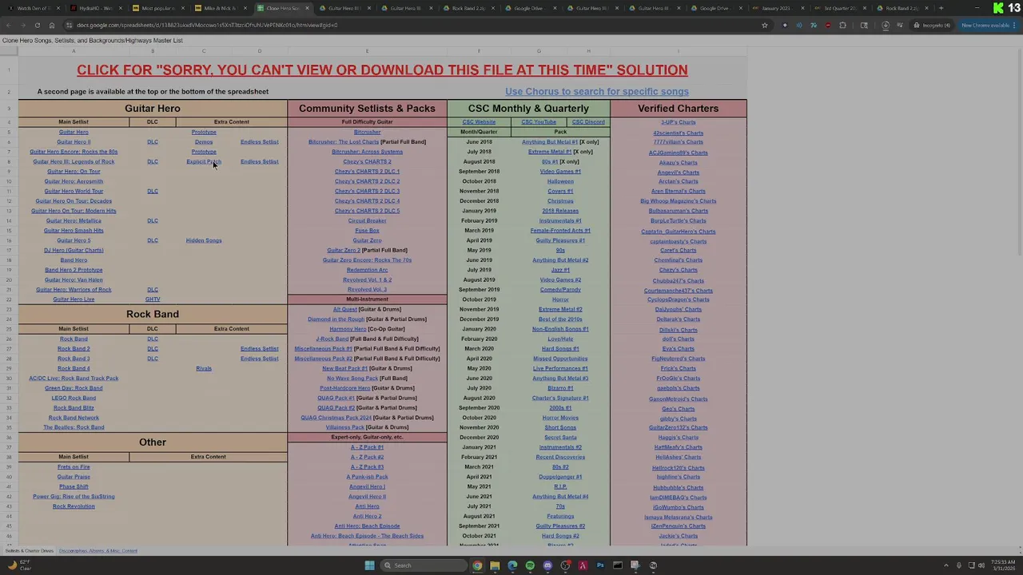This screenshot has height=575, width=1023.
Task: Open the Halloween pack for October 2018
Action: click(x=560, y=181)
